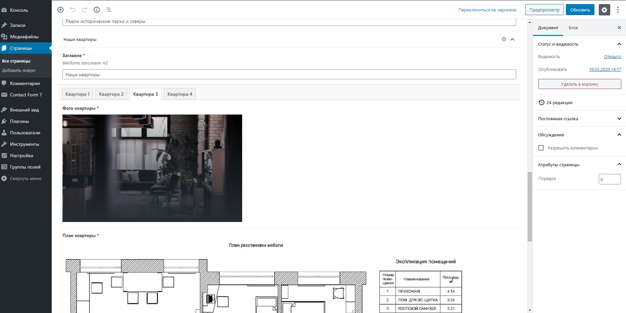Click the Страницы pages icon
Image resolution: width=626 pixels, height=313 pixels.
coord(4,48)
